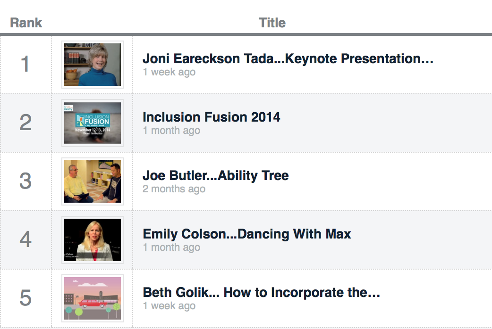Click the Title column header

[272, 23]
